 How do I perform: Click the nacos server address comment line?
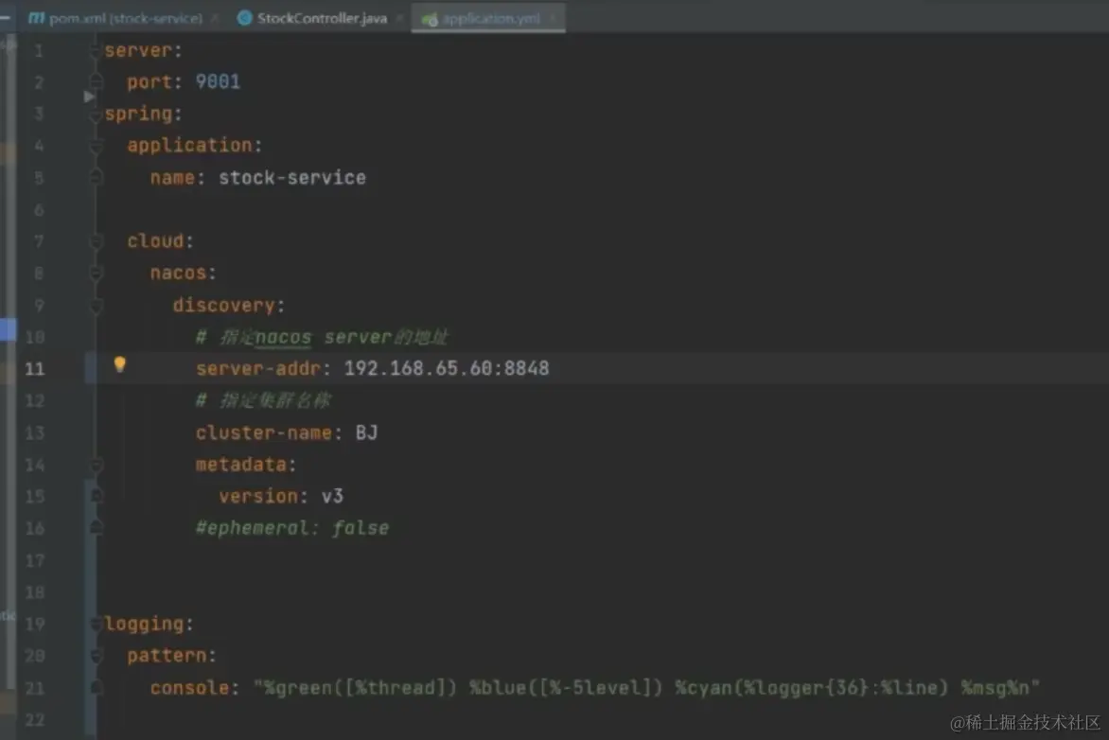point(322,337)
